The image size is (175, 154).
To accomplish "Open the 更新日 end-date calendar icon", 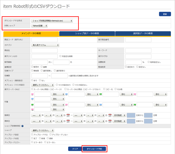I will pos(110,121).
